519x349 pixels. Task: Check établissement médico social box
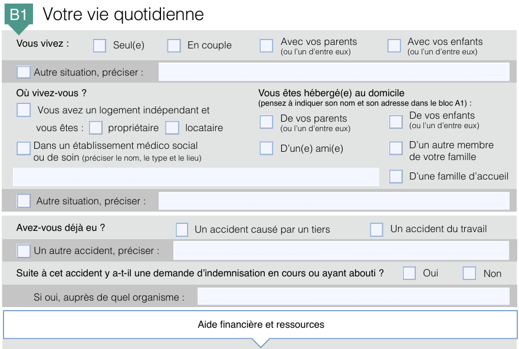[24, 148]
